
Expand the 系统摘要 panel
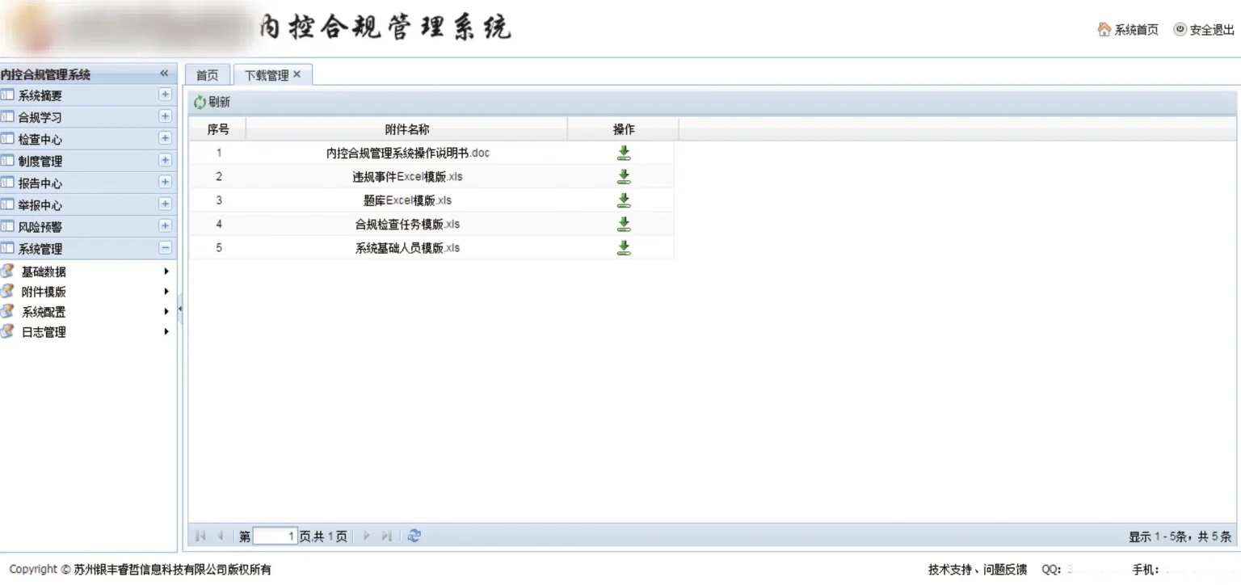tap(165, 95)
